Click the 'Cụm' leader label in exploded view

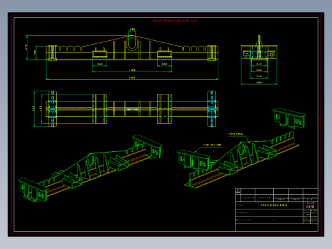pyautogui.click(x=212, y=145)
